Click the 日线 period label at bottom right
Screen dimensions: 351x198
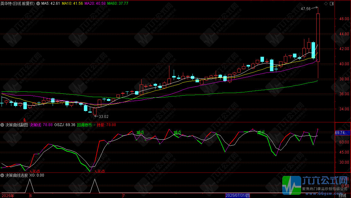[343, 195]
